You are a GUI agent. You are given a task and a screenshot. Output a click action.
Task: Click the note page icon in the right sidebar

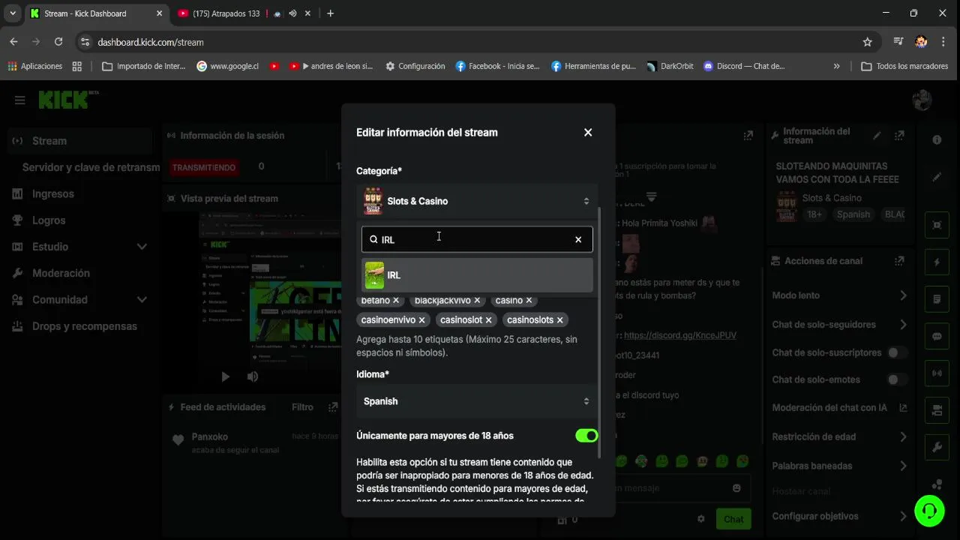coord(937,299)
